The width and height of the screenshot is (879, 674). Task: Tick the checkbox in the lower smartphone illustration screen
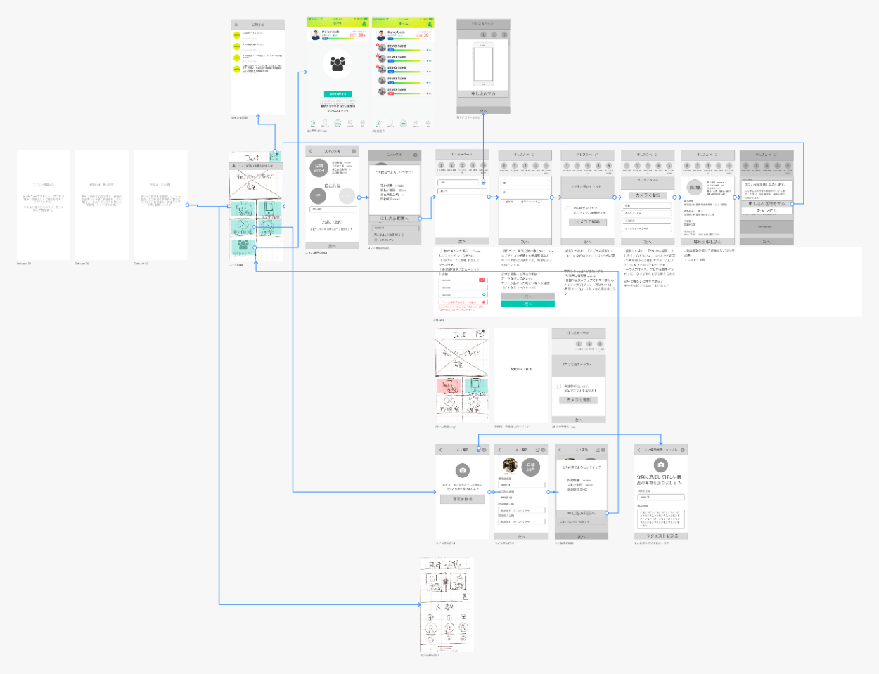[558, 387]
